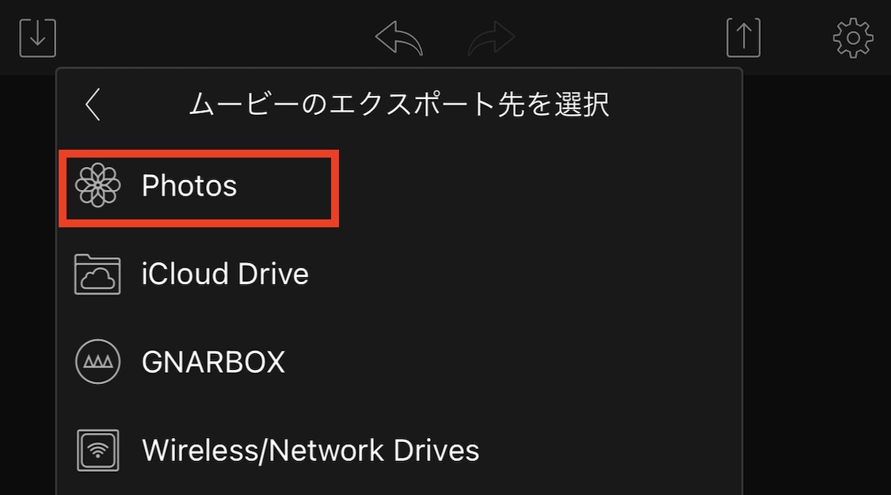Screen dimensions: 891x495
Task: Click empty row space right of Photos
Action: [x=539, y=186]
